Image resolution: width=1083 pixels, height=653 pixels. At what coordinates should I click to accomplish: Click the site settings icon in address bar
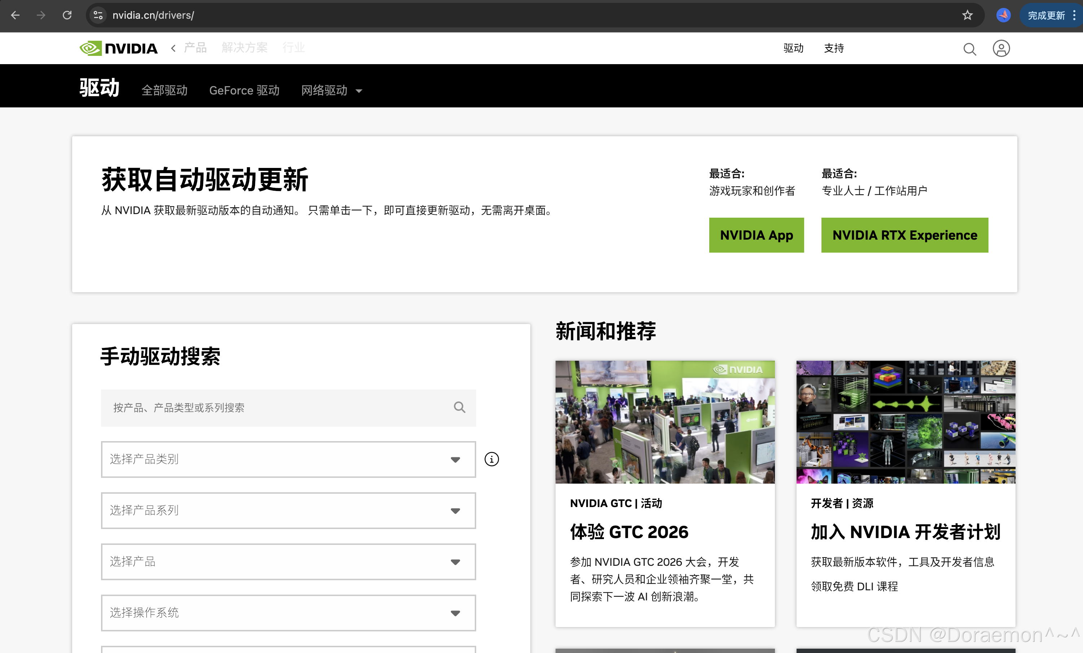click(x=98, y=15)
